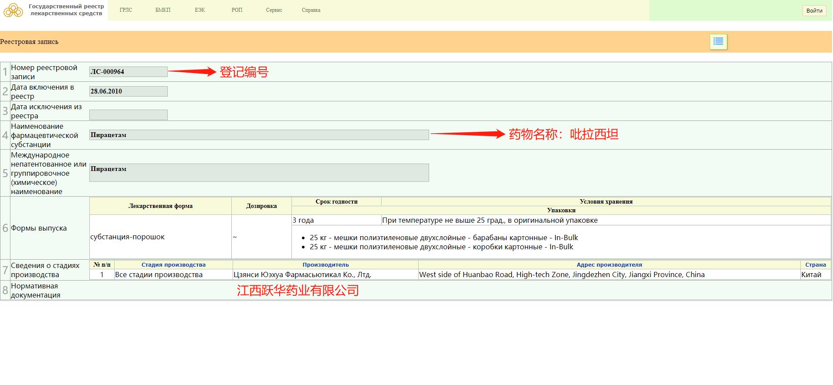Screen dimensions: 833x385
Task: Click the Страна column header
Action: click(815, 264)
